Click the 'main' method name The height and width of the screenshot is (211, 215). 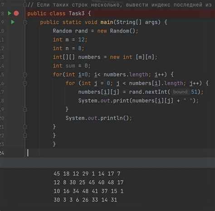107,22
